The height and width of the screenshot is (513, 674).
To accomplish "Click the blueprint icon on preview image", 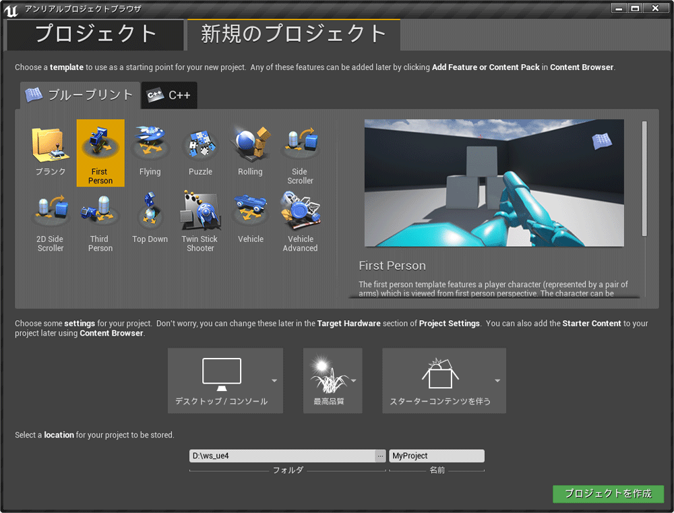I will pos(602,141).
